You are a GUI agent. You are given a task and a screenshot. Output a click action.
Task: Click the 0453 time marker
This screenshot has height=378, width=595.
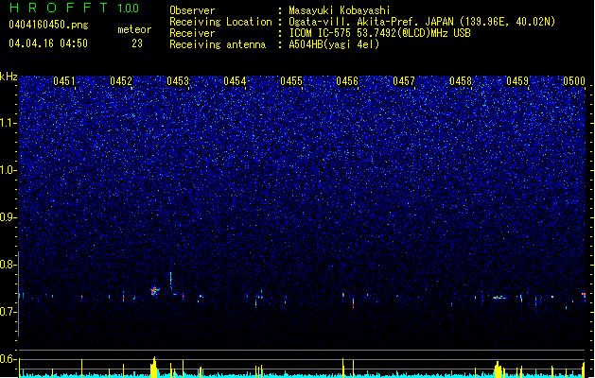[178, 81]
